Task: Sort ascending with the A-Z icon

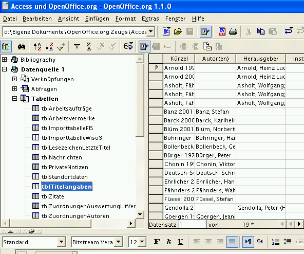Action: point(37,47)
